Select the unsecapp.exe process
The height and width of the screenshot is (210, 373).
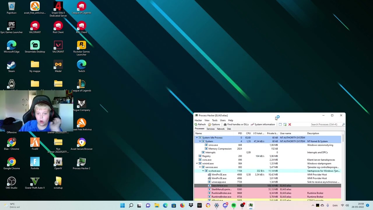pyautogui.click(x=268, y=182)
